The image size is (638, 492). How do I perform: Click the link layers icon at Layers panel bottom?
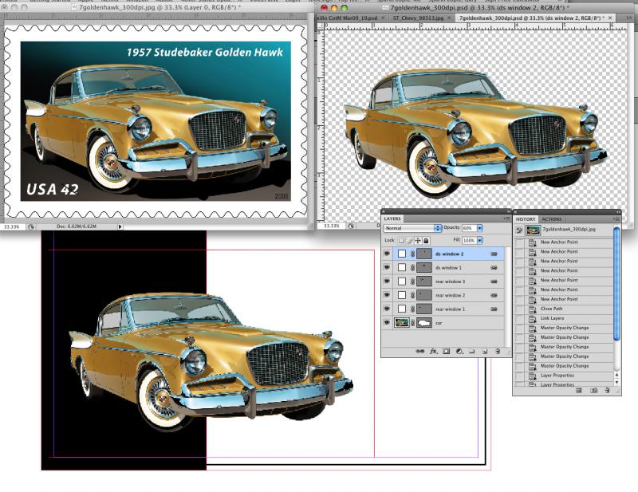[420, 351]
